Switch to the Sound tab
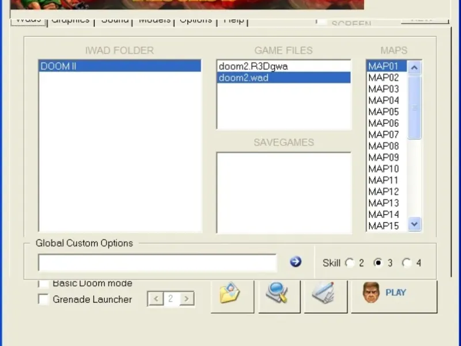 click(x=115, y=22)
